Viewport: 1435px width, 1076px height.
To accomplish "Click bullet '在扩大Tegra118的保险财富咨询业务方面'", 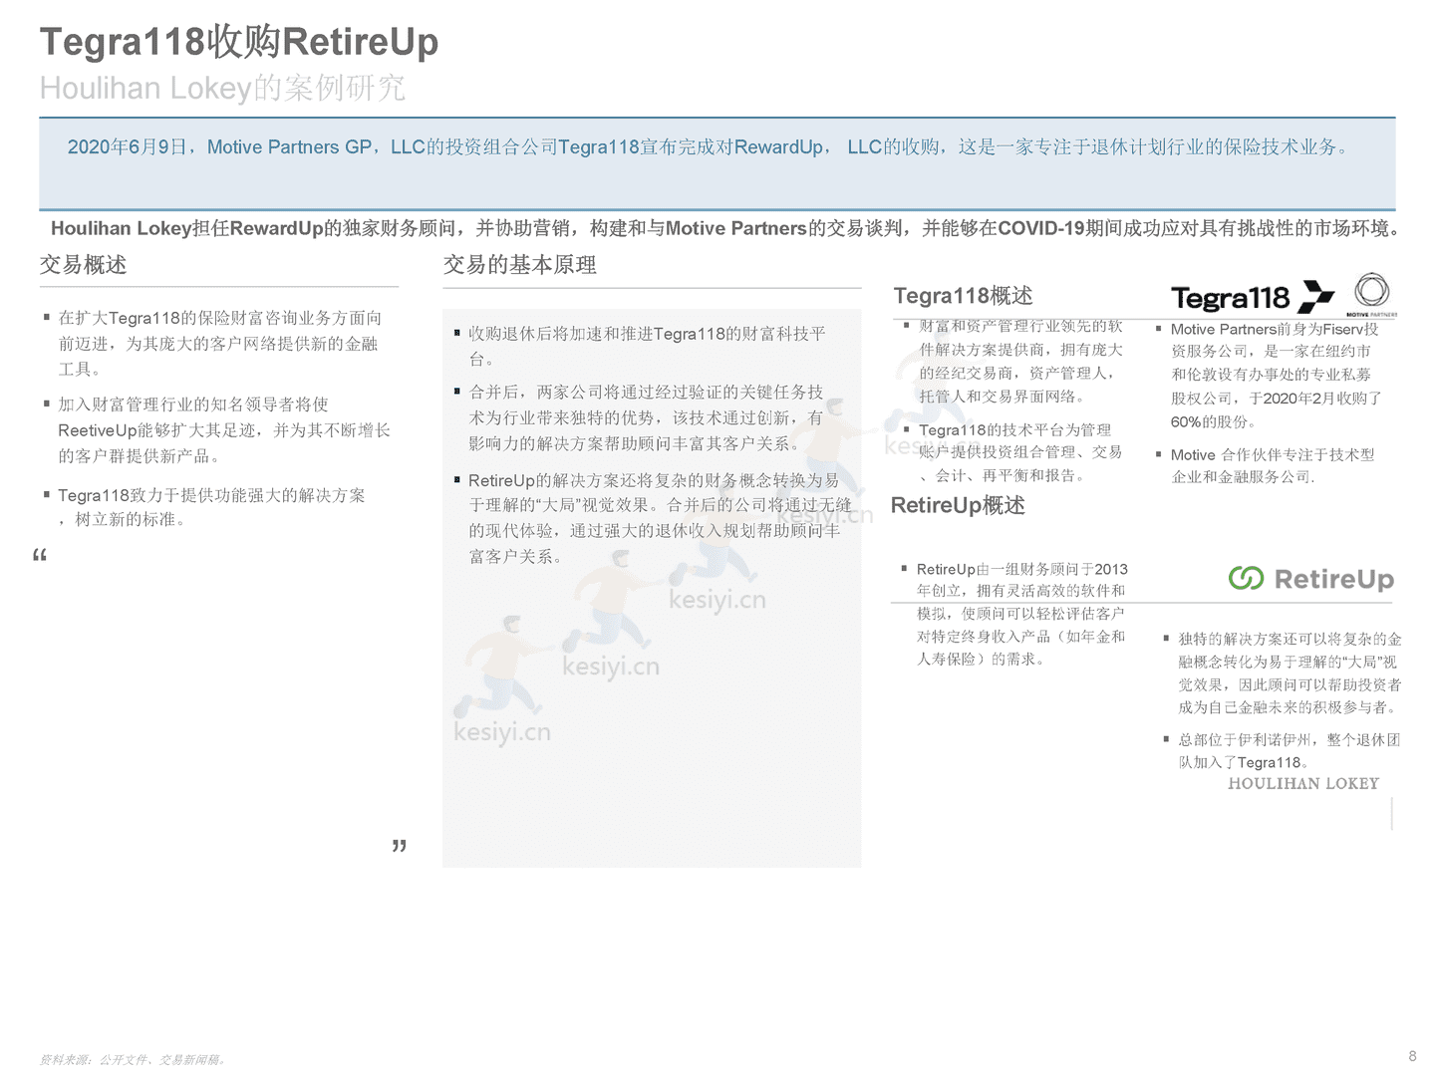I will (x=212, y=344).
